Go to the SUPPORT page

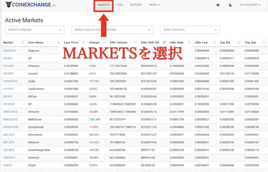[x=136, y=5]
